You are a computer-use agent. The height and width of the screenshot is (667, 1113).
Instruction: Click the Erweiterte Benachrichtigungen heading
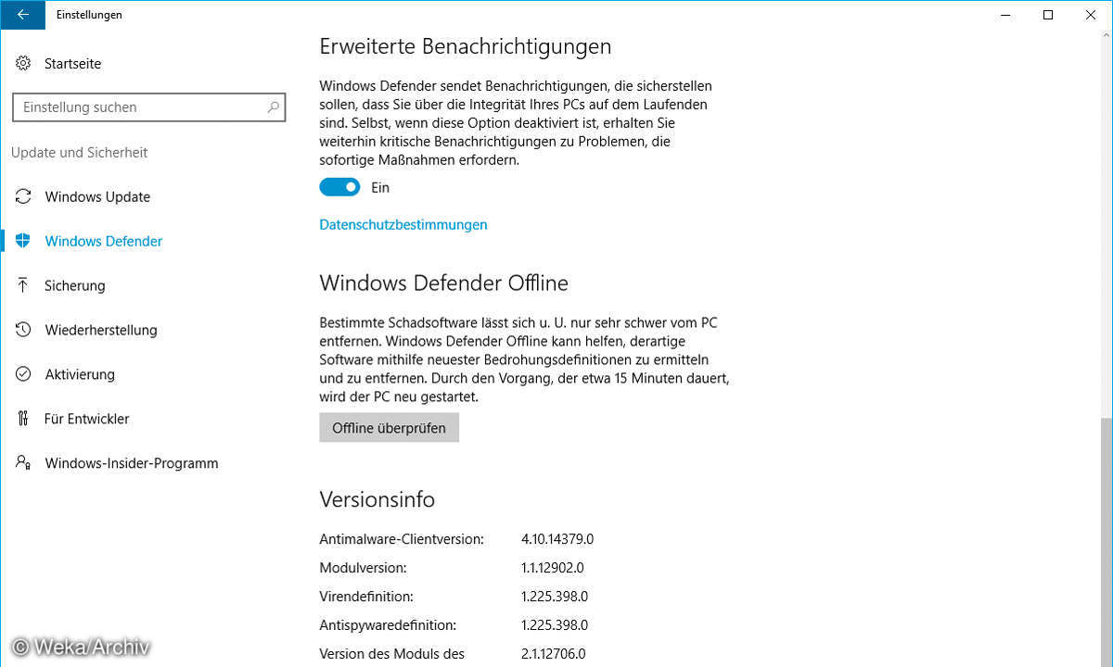(465, 46)
